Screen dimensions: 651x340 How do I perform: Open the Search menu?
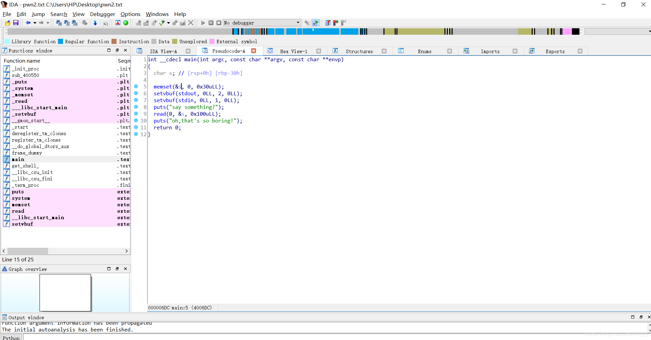59,14
